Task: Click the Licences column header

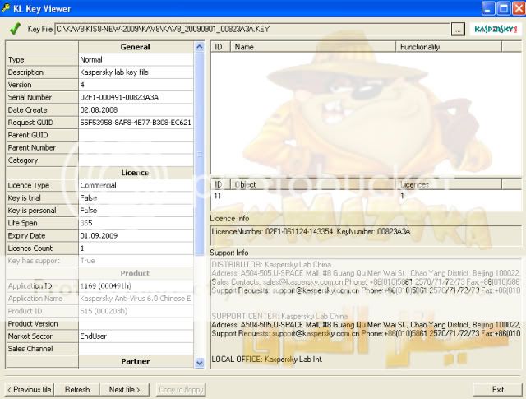Action: click(x=449, y=184)
